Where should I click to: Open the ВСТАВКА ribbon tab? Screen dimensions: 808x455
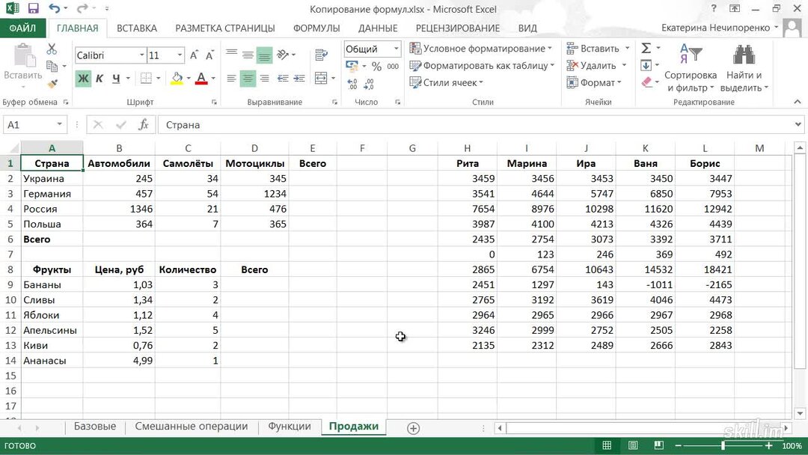137,28
